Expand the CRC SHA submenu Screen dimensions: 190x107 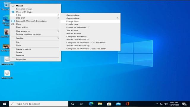click(x=35, y=18)
